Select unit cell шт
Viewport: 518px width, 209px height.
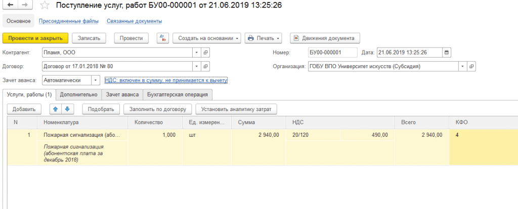coord(207,135)
